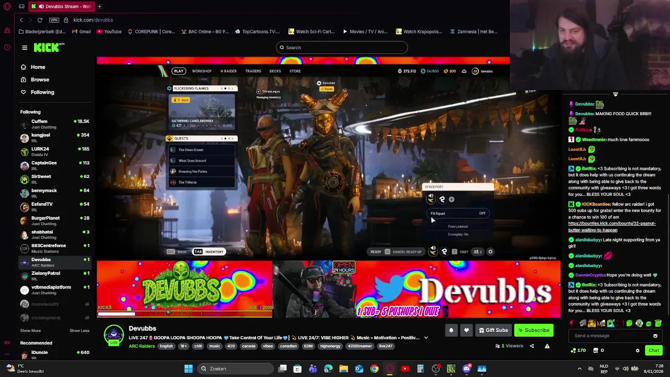Toggle the VPN badge in address bar
Screen dimensions: 670x377
click(53, 20)
